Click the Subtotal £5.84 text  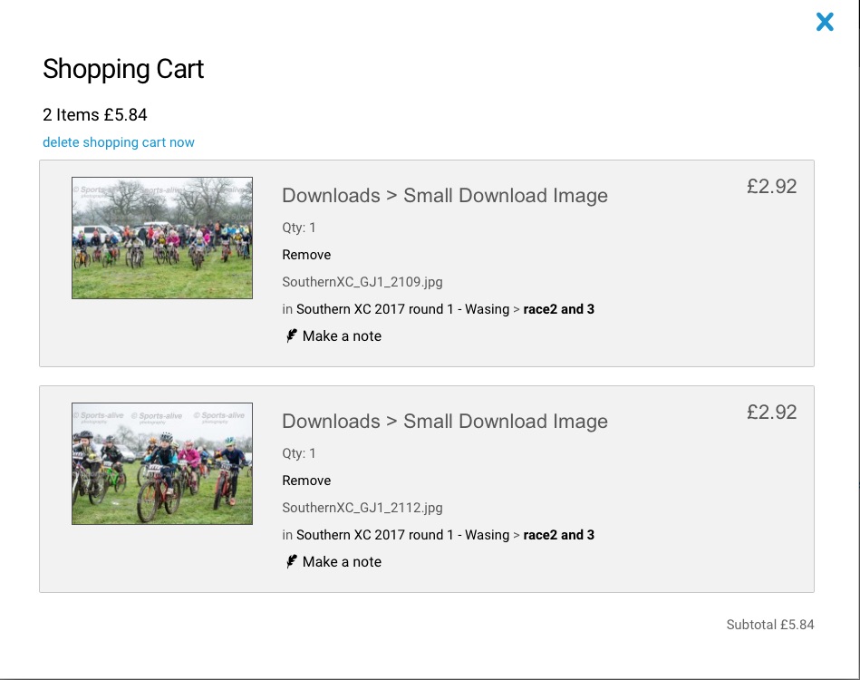coord(770,625)
